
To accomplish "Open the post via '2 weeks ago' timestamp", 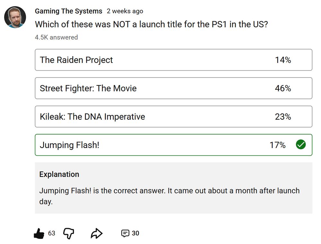I will pyautogui.click(x=125, y=11).
